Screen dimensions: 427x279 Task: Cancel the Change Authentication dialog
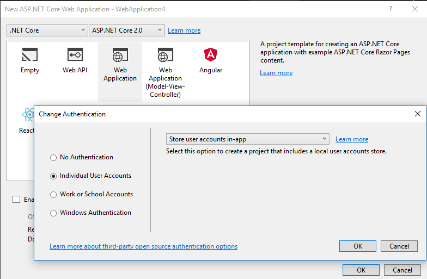point(399,246)
